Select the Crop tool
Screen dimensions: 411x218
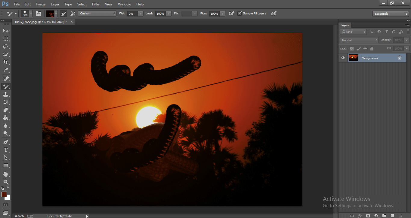coord(6,62)
